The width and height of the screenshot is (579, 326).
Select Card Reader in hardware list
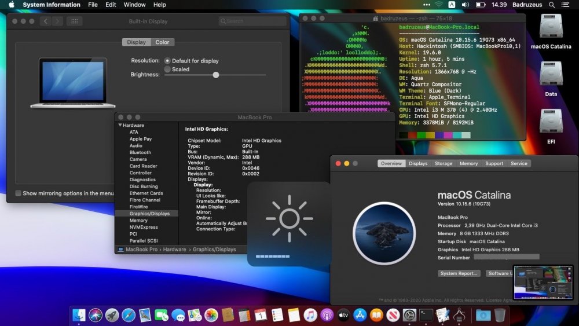tap(143, 166)
